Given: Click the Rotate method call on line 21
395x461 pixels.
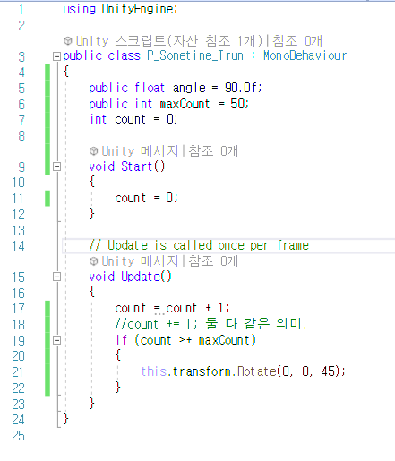Looking at the screenshot, I should coord(257,371).
